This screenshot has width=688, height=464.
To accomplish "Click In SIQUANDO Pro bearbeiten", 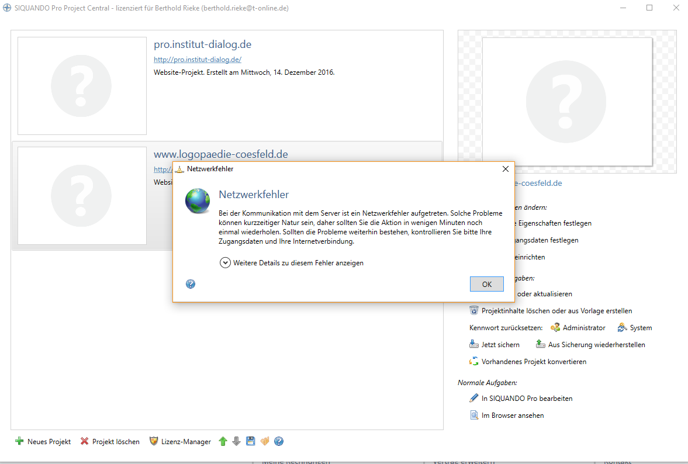I will (x=527, y=399).
